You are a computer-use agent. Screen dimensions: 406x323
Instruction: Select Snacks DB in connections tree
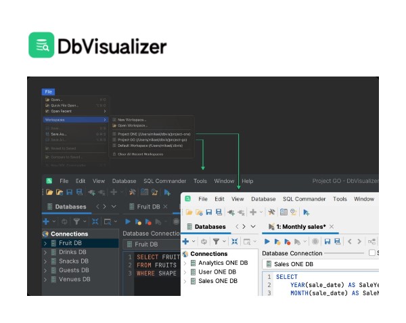coord(73,261)
